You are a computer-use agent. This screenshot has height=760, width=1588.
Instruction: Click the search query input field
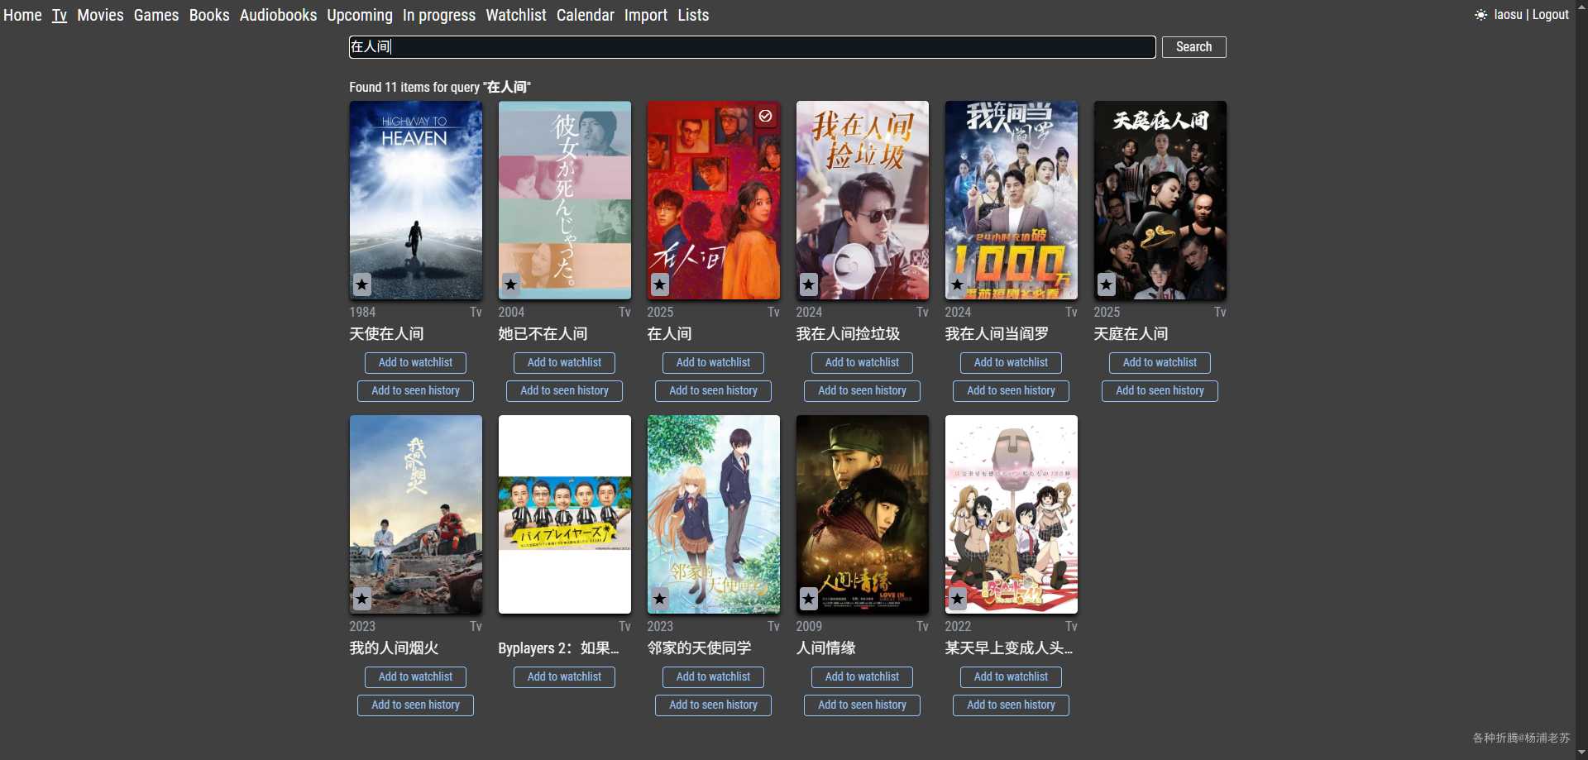(x=752, y=47)
